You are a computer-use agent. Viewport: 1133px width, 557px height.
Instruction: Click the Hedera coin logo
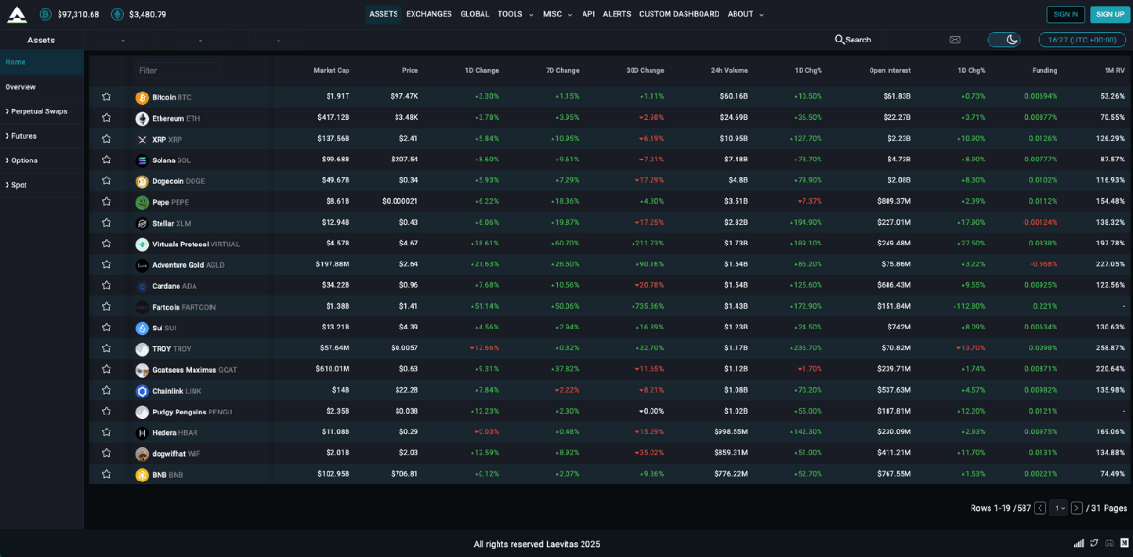(x=143, y=432)
